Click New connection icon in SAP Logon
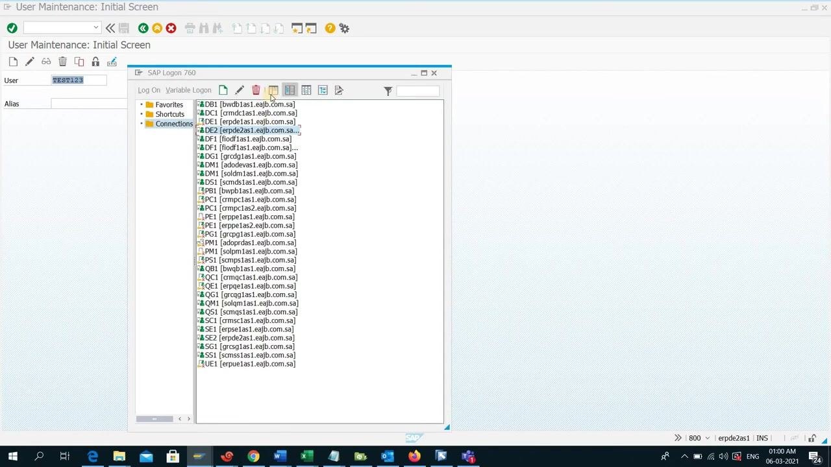This screenshot has height=467, width=831. click(x=223, y=90)
